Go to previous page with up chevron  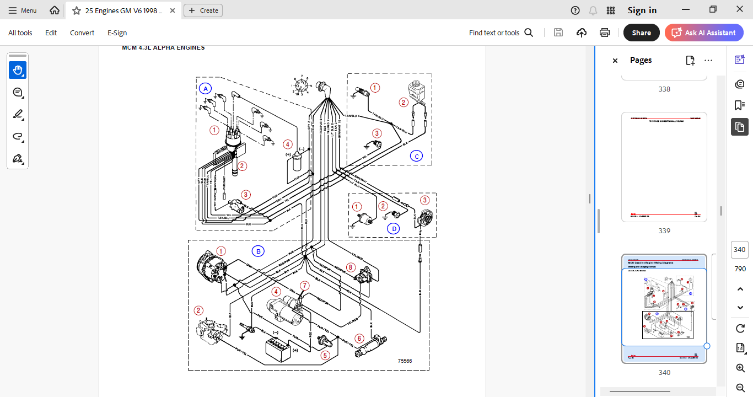740,289
